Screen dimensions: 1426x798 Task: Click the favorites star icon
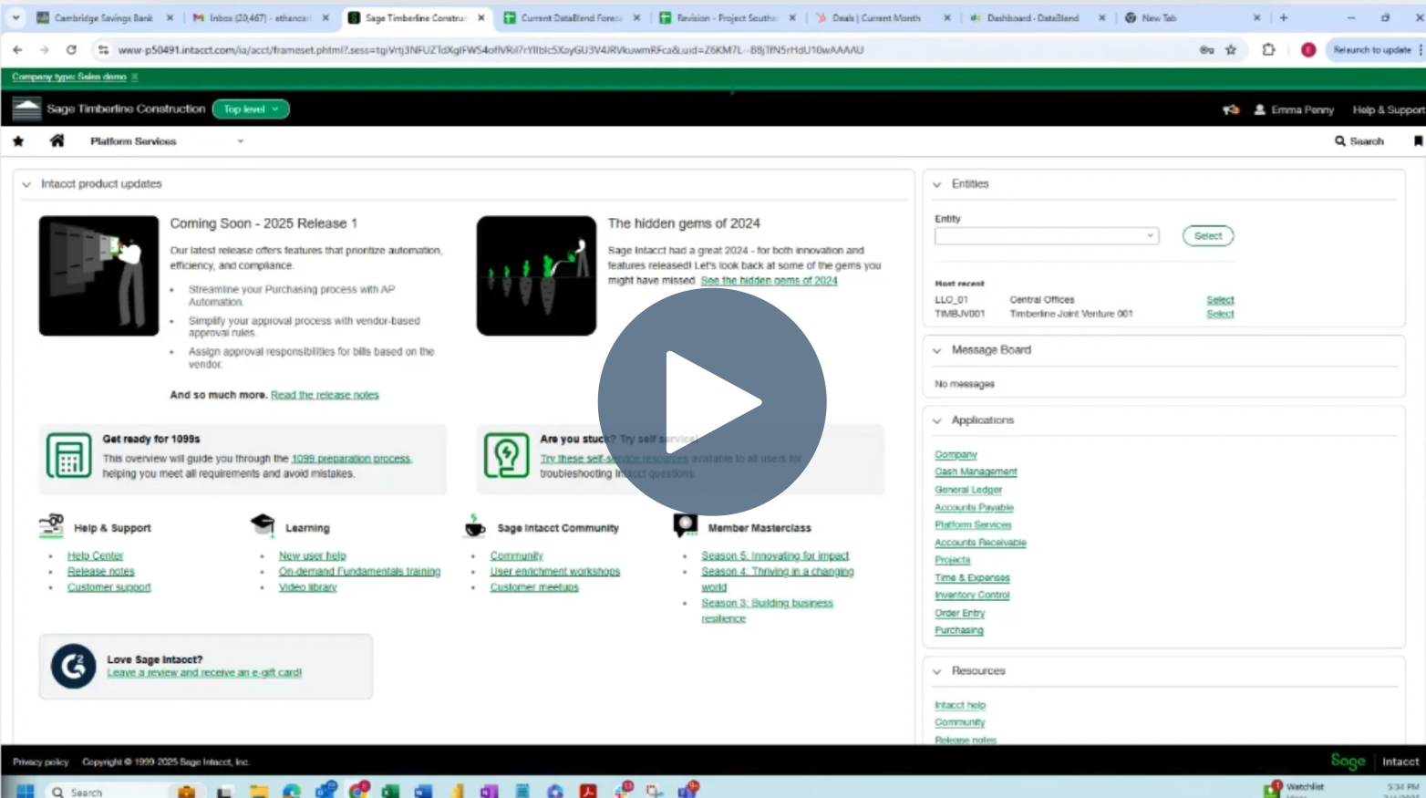pyautogui.click(x=18, y=140)
